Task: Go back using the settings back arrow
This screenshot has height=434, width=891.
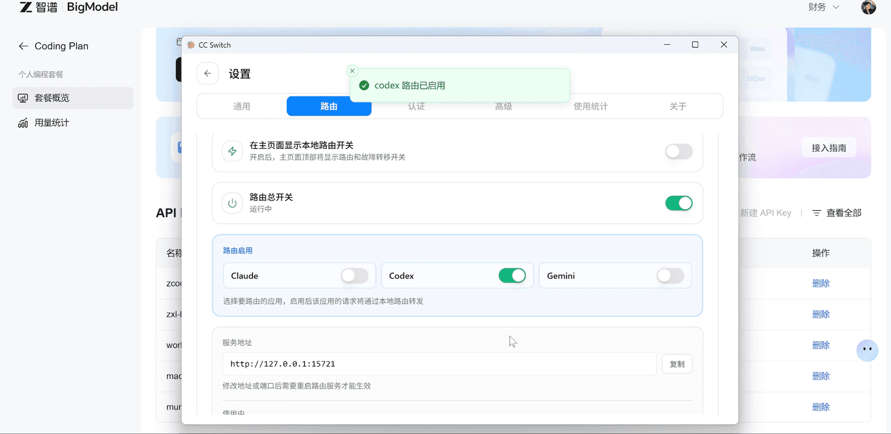Action: (x=207, y=74)
